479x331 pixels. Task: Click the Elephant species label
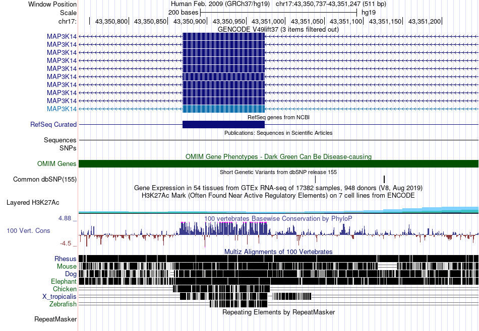click(x=64, y=281)
